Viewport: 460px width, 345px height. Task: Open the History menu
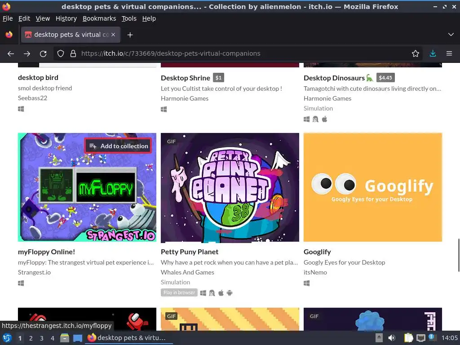[x=66, y=18]
